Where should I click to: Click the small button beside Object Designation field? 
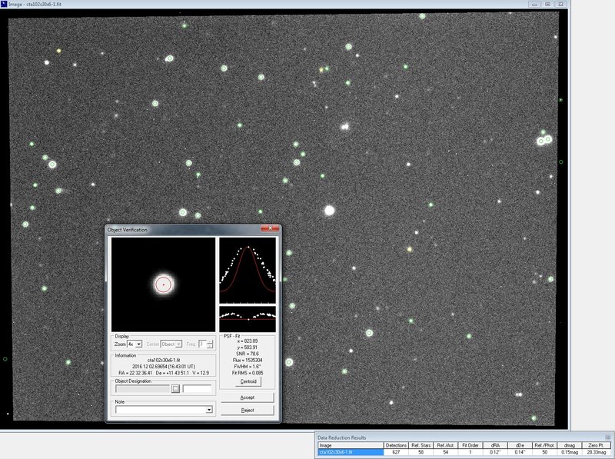click(175, 389)
